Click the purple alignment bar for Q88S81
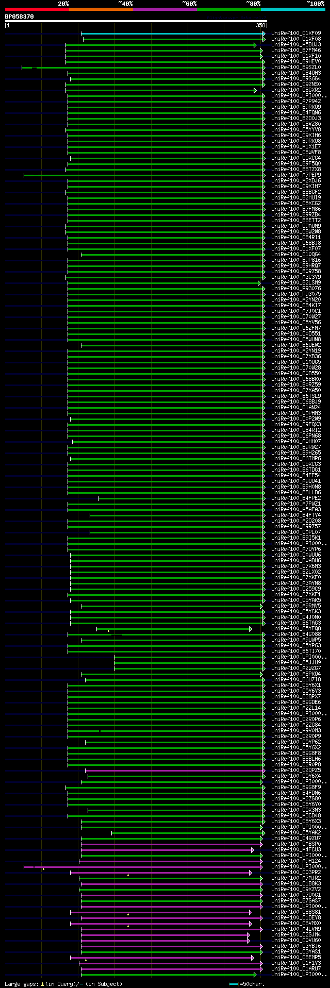The height and width of the screenshot is (988, 330). point(161,912)
